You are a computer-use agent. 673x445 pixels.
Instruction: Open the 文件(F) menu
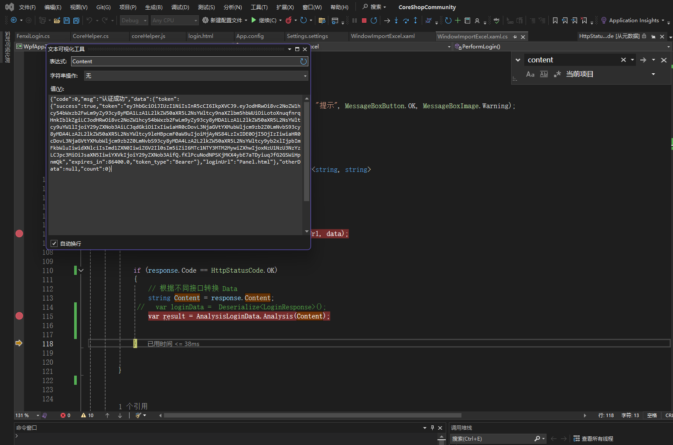tap(27, 7)
